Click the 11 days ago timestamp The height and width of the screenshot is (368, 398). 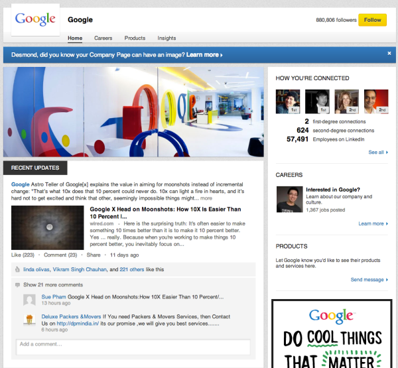click(124, 255)
